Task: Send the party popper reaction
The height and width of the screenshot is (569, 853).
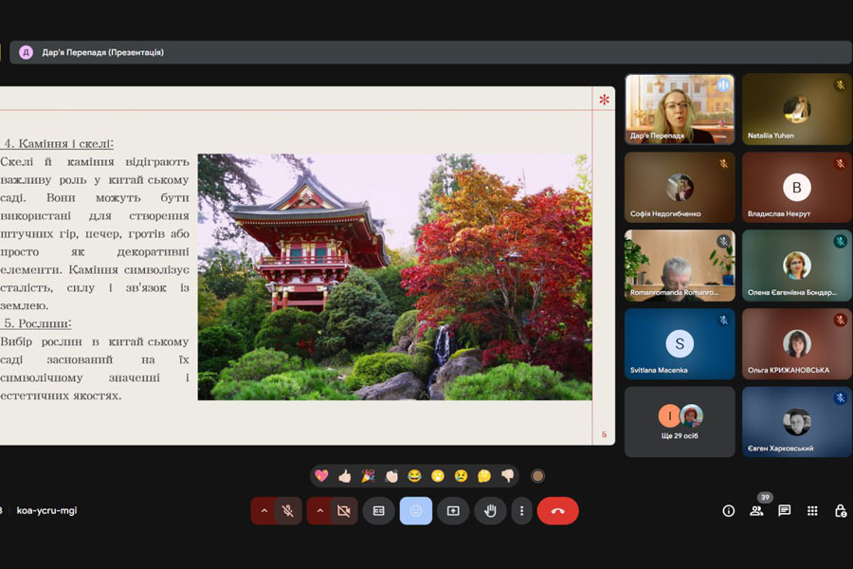Action: click(x=368, y=475)
